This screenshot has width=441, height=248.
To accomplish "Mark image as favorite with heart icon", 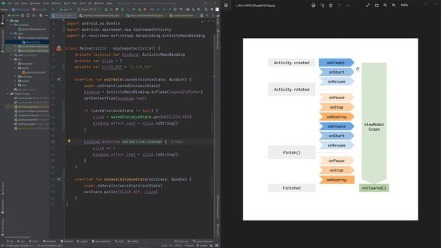I will (340, 6).
